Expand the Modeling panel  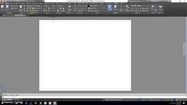click(9, 13)
